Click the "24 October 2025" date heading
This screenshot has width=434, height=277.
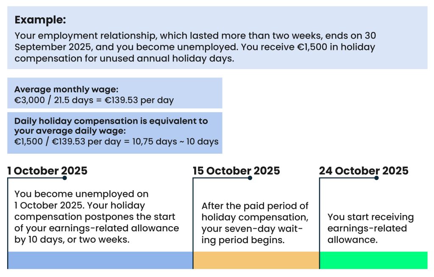click(x=364, y=171)
